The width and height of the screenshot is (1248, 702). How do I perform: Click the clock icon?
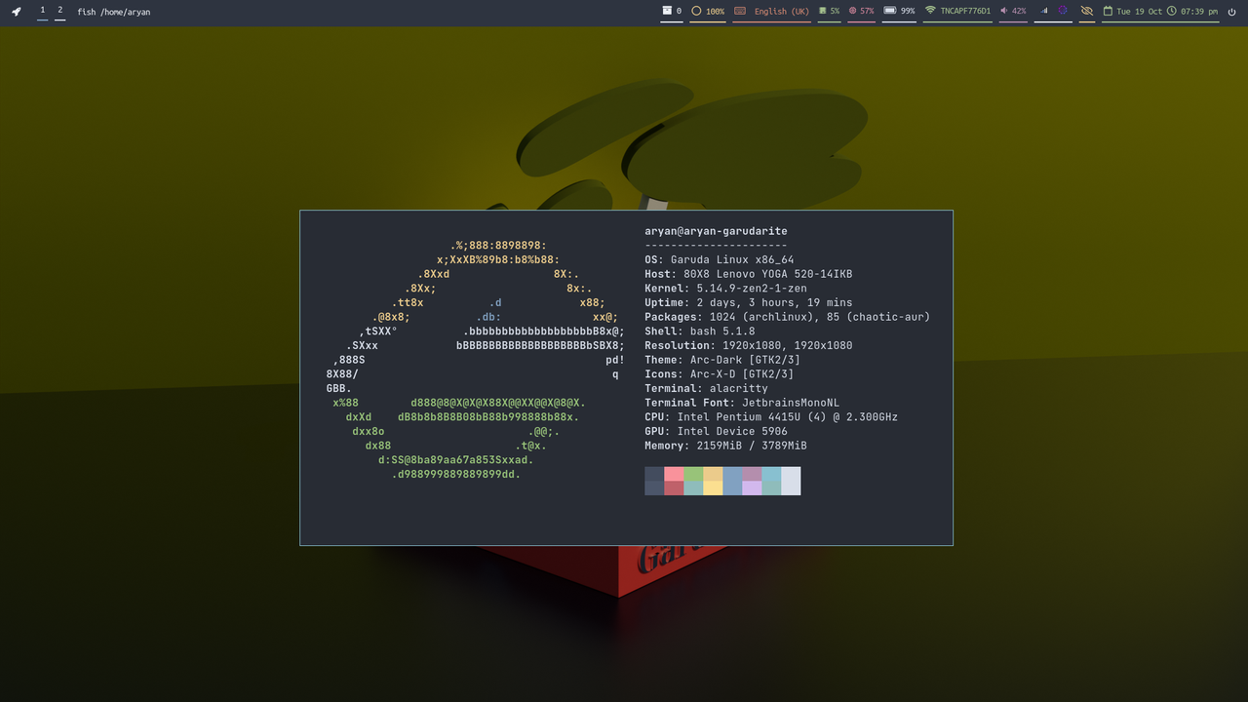point(1172,11)
